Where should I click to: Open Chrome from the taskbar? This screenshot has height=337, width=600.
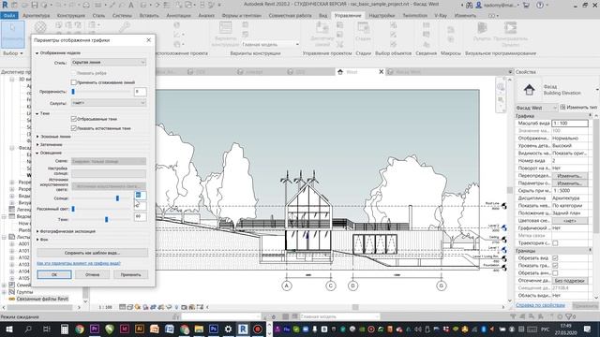point(80,329)
